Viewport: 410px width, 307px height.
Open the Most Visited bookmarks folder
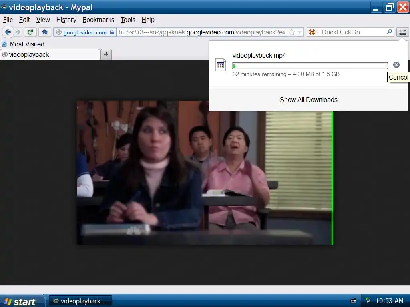pos(23,44)
